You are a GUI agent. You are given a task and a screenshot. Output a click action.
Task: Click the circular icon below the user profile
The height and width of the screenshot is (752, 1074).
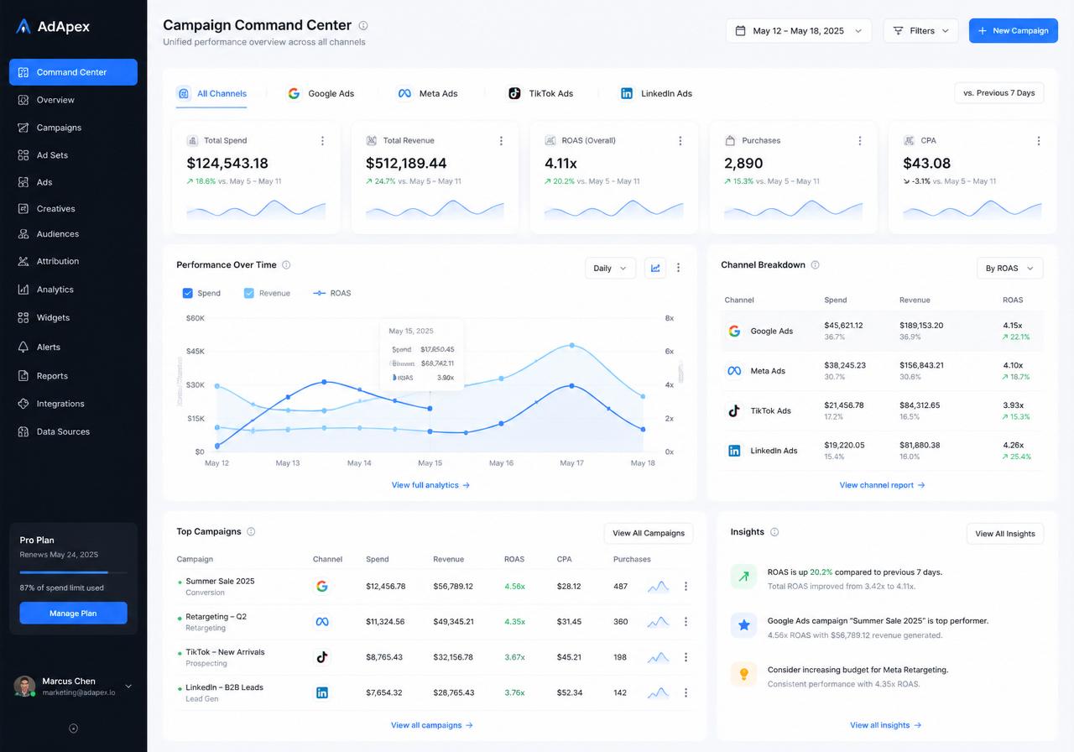[73, 728]
